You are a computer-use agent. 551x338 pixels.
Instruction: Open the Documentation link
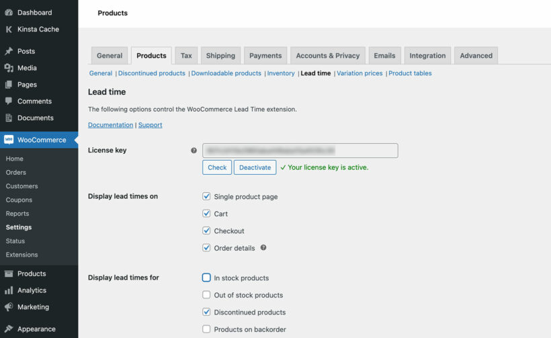pyautogui.click(x=110, y=125)
